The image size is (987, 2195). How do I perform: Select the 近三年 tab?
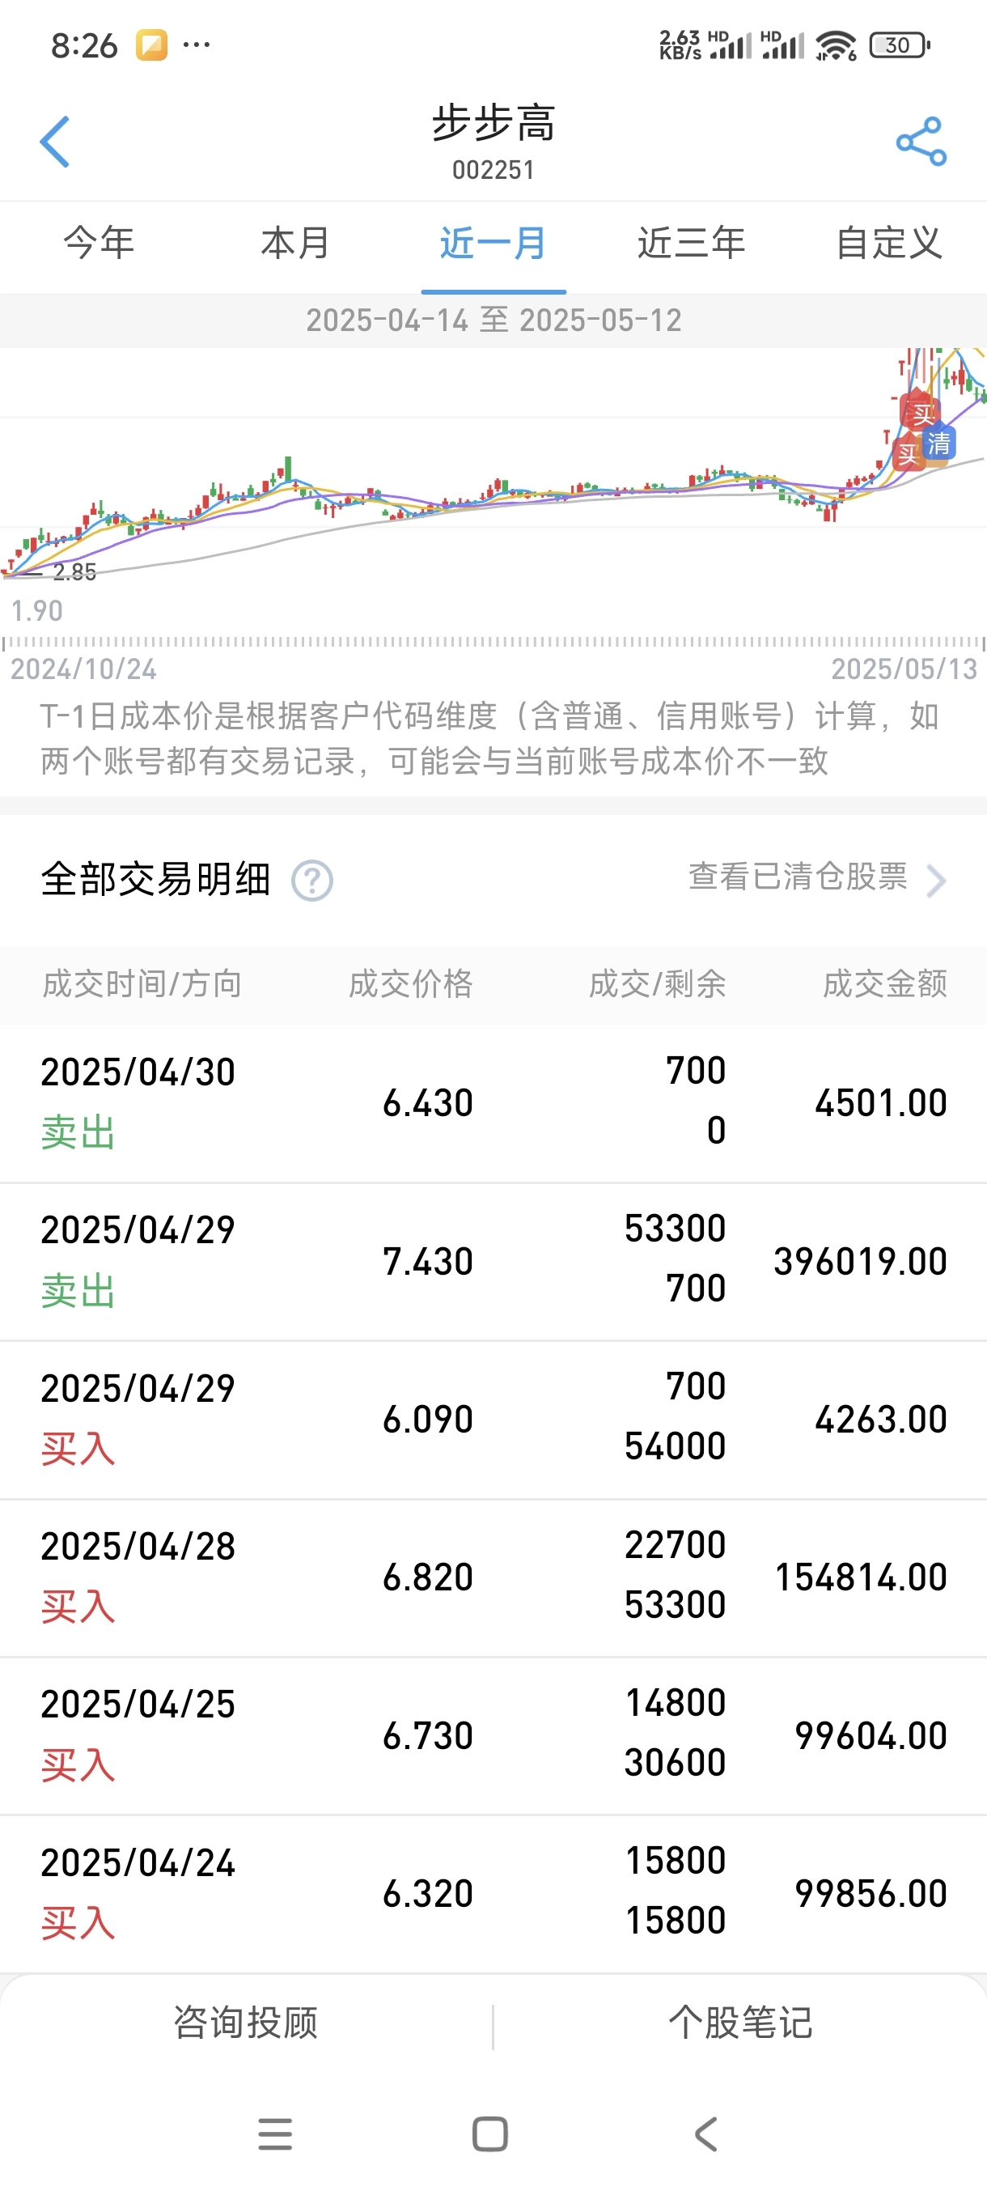pyautogui.click(x=692, y=243)
